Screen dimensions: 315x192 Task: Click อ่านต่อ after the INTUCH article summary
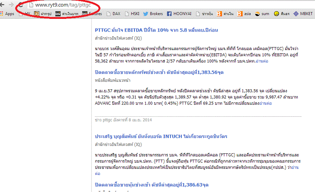(295, 168)
